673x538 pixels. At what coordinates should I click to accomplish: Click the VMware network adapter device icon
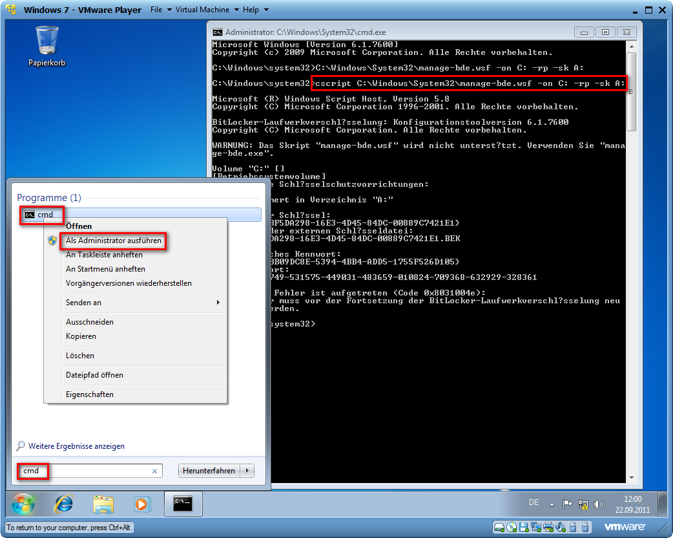535,527
